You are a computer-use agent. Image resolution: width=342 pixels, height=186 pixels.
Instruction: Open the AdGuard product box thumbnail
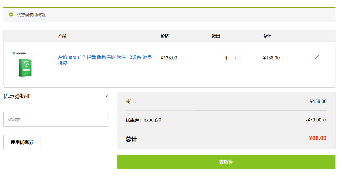(25, 67)
